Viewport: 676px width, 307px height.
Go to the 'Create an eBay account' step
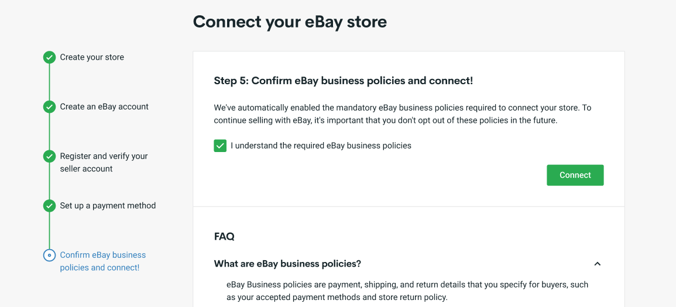point(104,107)
